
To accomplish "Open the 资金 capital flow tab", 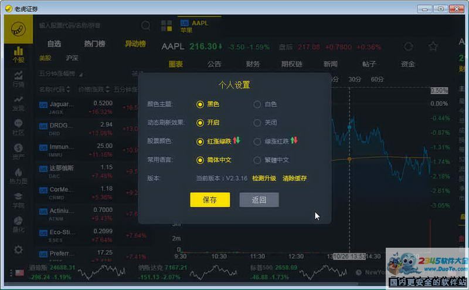I will (407, 64).
